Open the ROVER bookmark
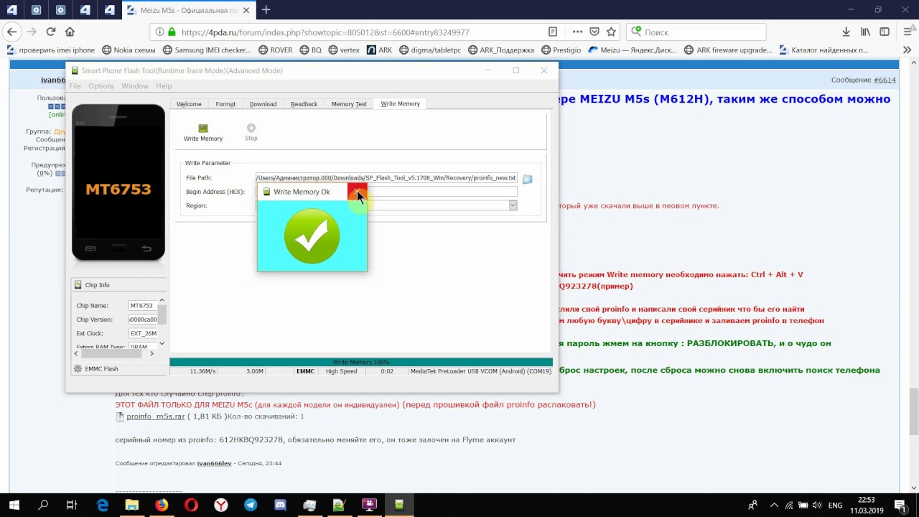Image resolution: width=919 pixels, height=517 pixels. (275, 50)
